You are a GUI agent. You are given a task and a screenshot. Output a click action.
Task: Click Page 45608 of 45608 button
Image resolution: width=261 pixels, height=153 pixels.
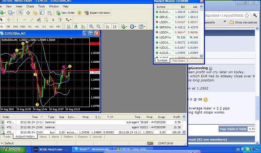pos(233,129)
